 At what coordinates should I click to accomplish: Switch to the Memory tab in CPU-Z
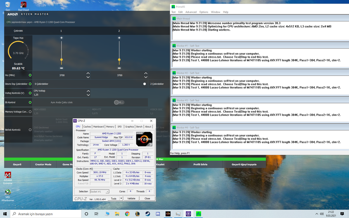click(110, 127)
